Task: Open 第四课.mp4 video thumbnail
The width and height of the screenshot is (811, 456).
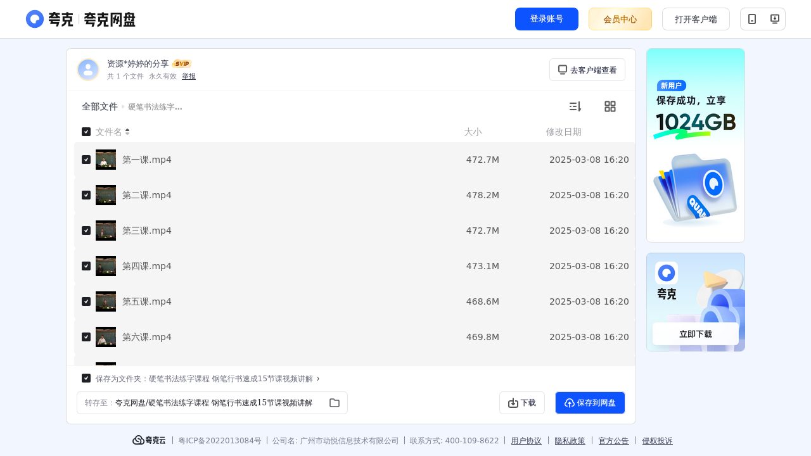Action: pos(106,266)
